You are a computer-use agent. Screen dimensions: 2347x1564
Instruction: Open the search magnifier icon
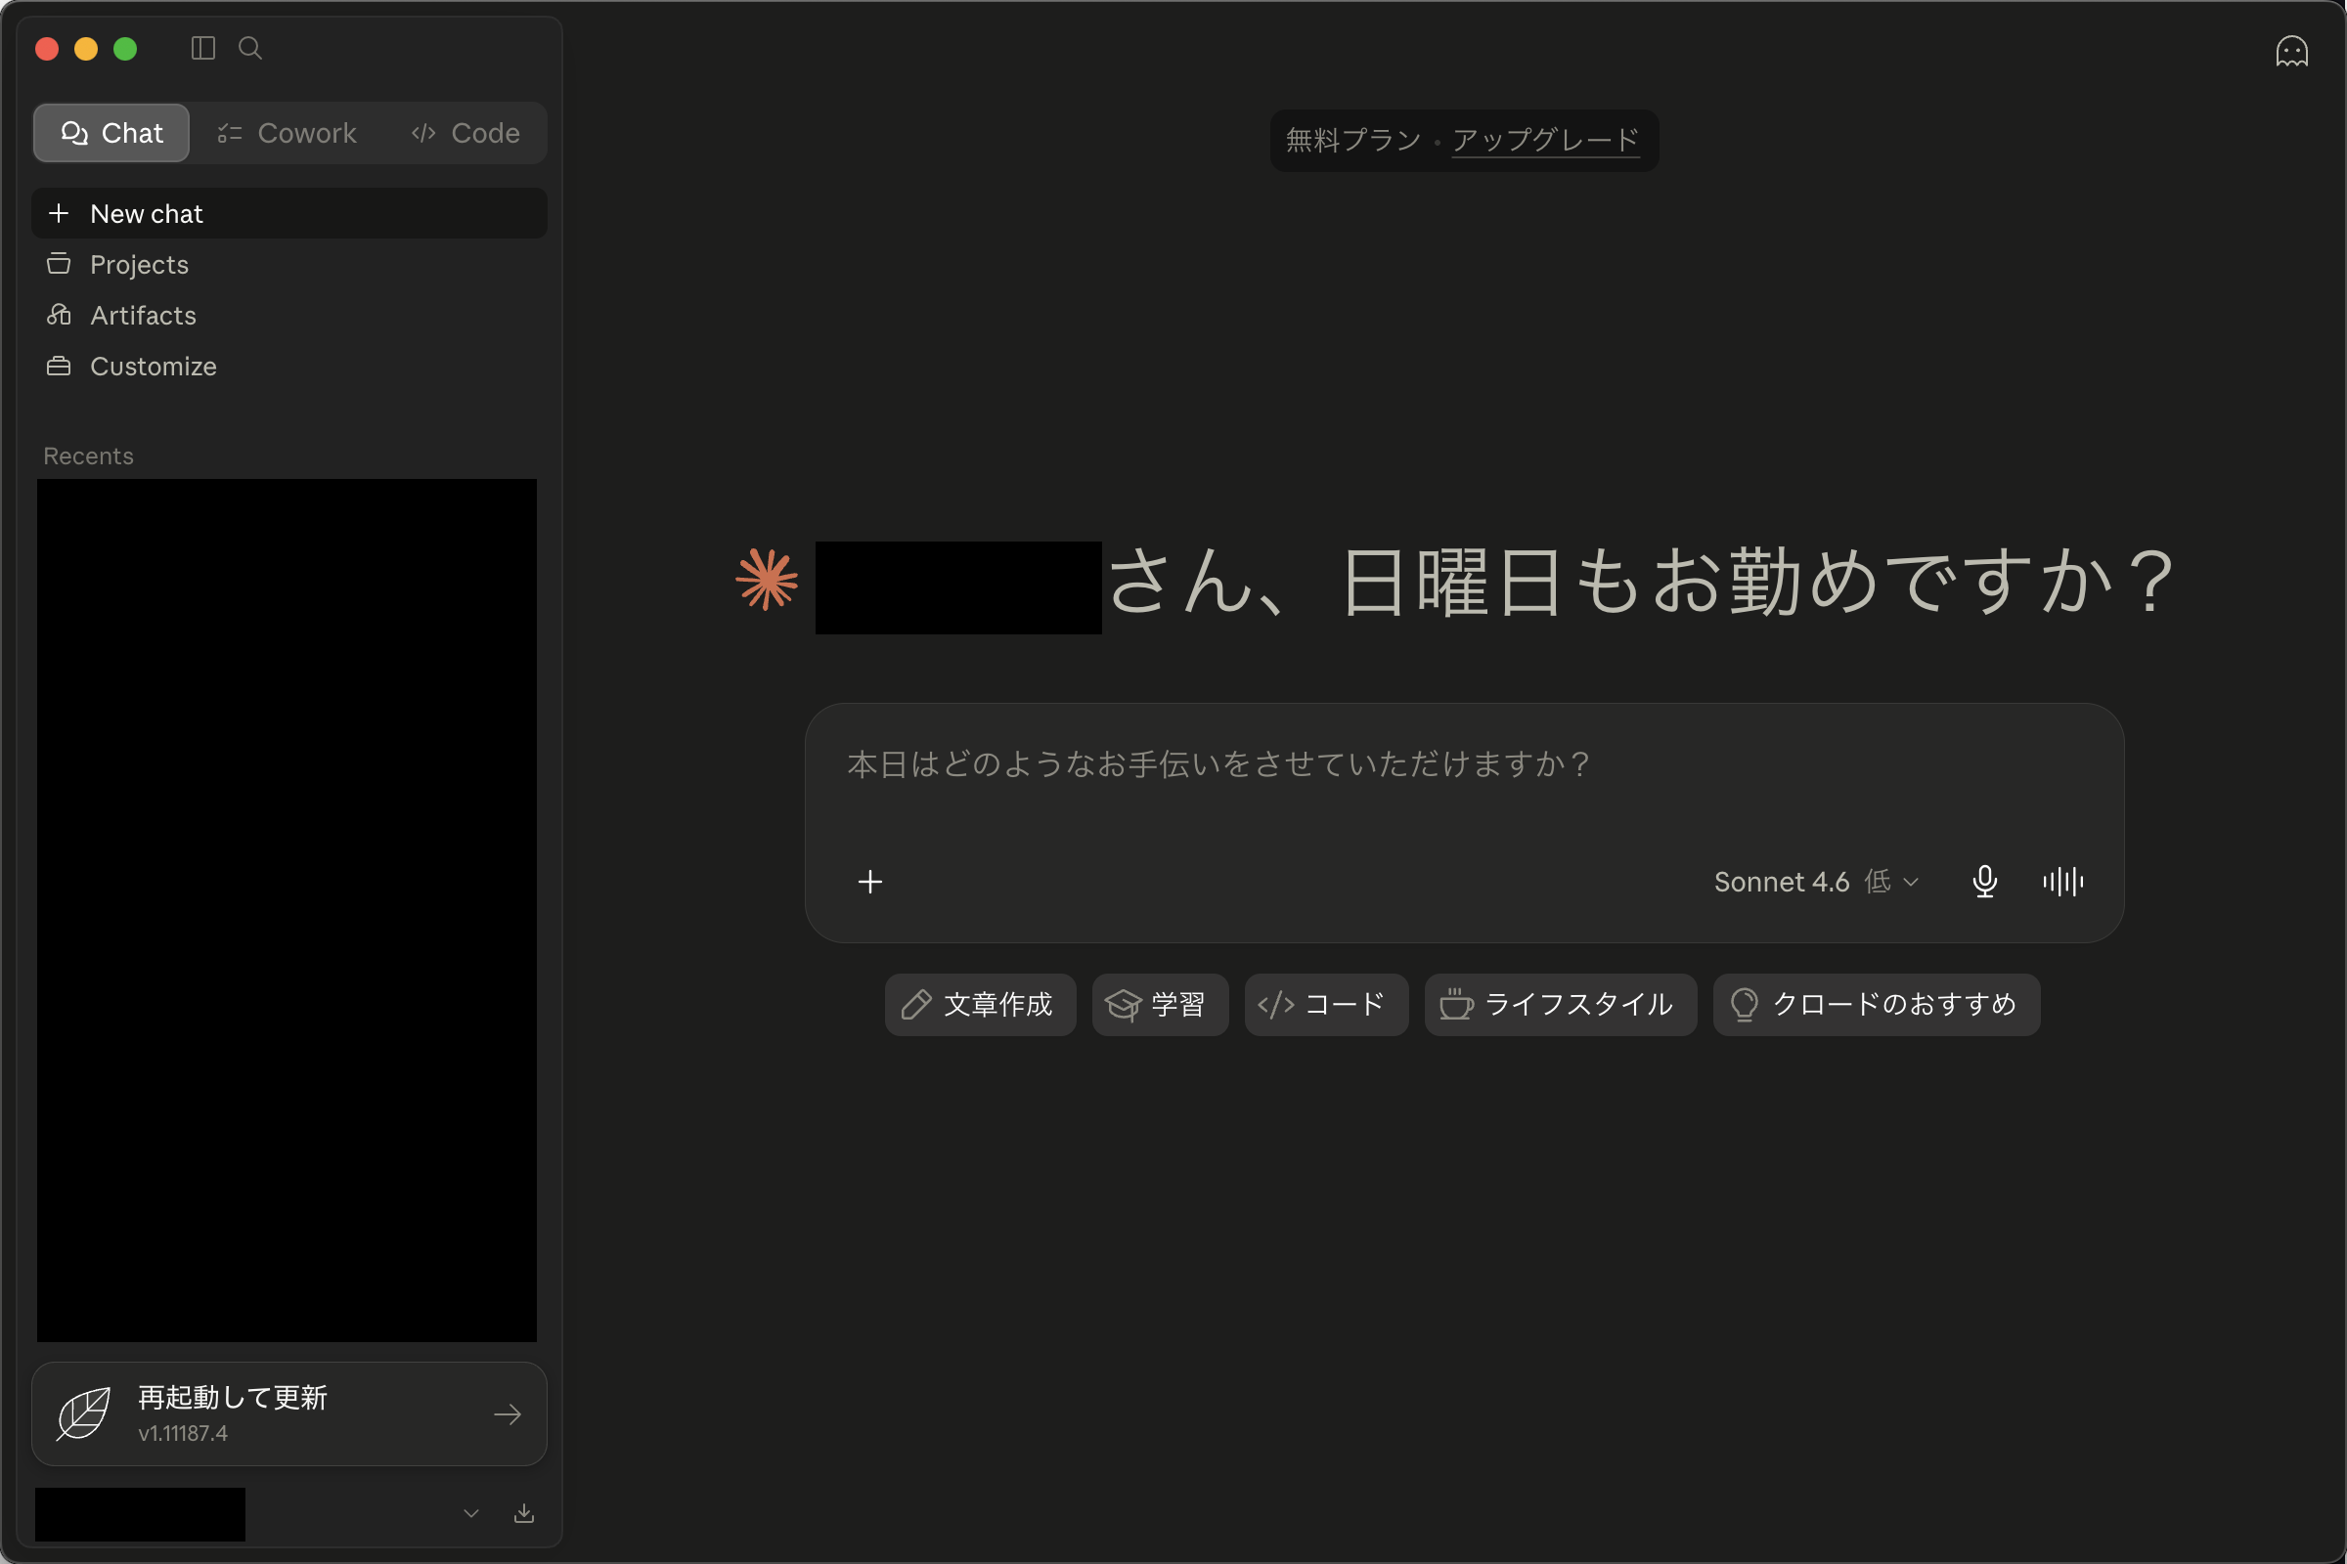[249, 48]
